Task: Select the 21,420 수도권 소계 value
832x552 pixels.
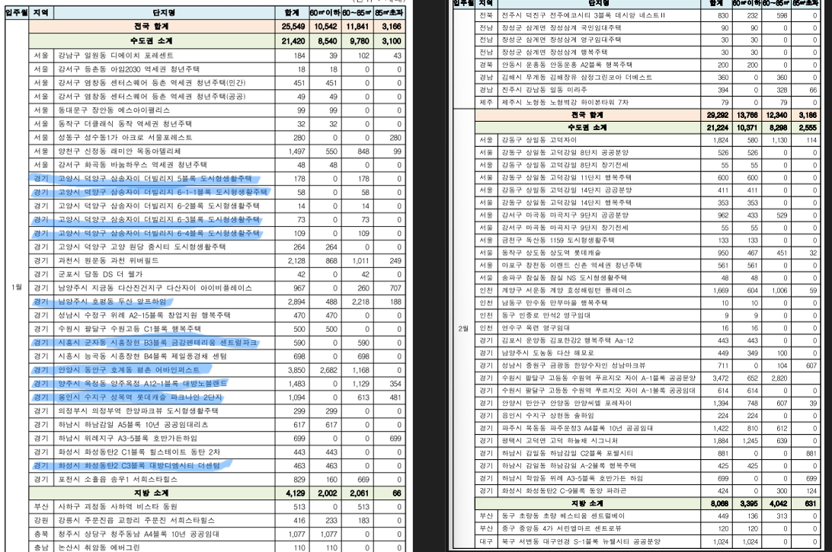Action: [293, 41]
